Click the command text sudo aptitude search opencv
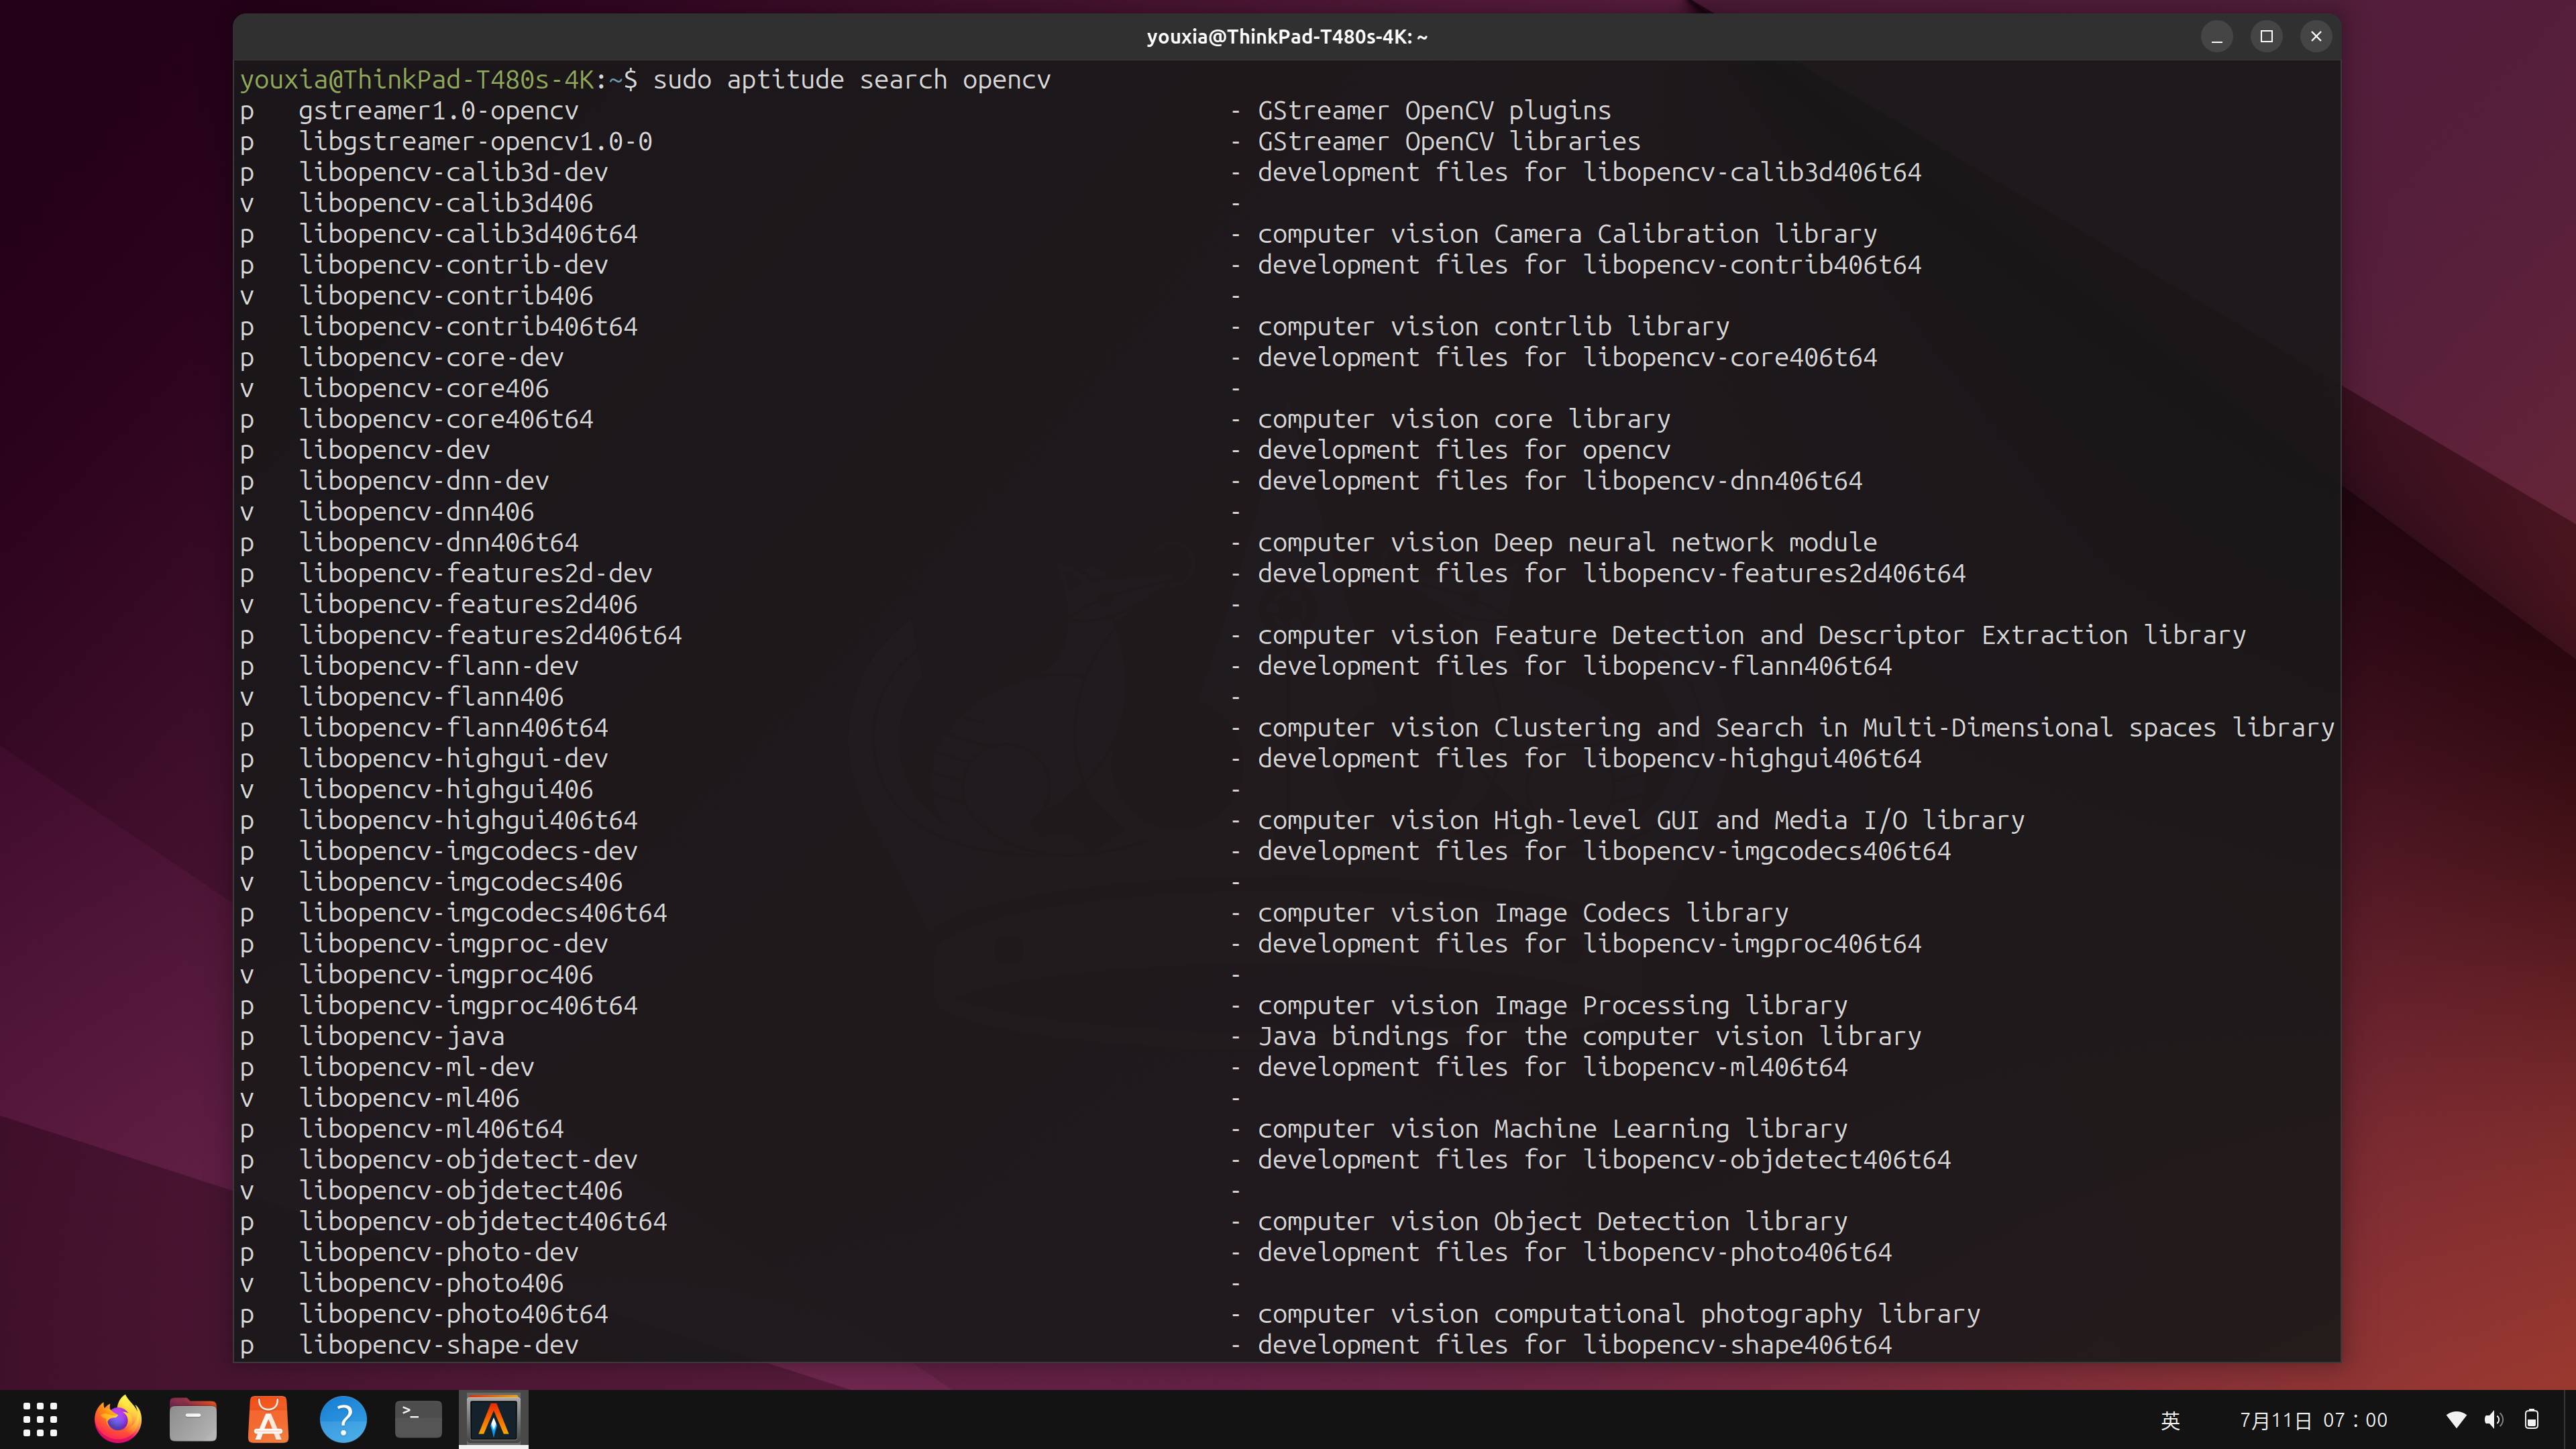The image size is (2576, 1449). 852,80
